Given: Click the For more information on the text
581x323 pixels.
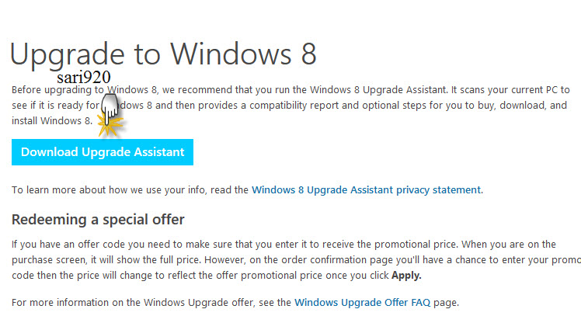Looking at the screenshot, I should click(x=68, y=303).
